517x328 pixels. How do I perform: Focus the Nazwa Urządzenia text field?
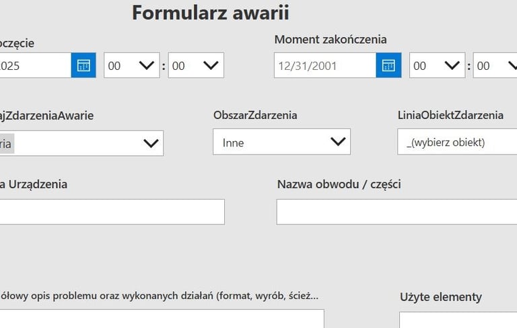pos(112,212)
